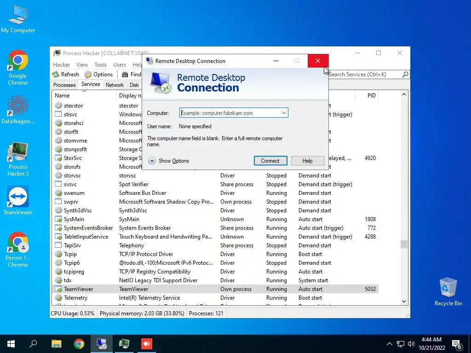This screenshot has height=353, width=471.
Task: Show hidden system tray icons
Action: click(389, 344)
